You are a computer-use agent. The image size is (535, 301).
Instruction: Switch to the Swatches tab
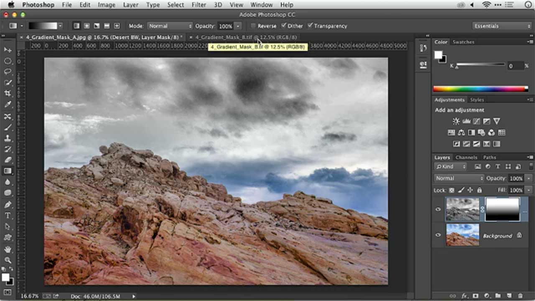pos(464,42)
